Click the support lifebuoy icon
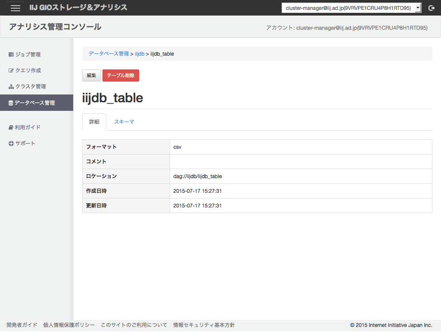This screenshot has width=441, height=333. tap(11, 143)
